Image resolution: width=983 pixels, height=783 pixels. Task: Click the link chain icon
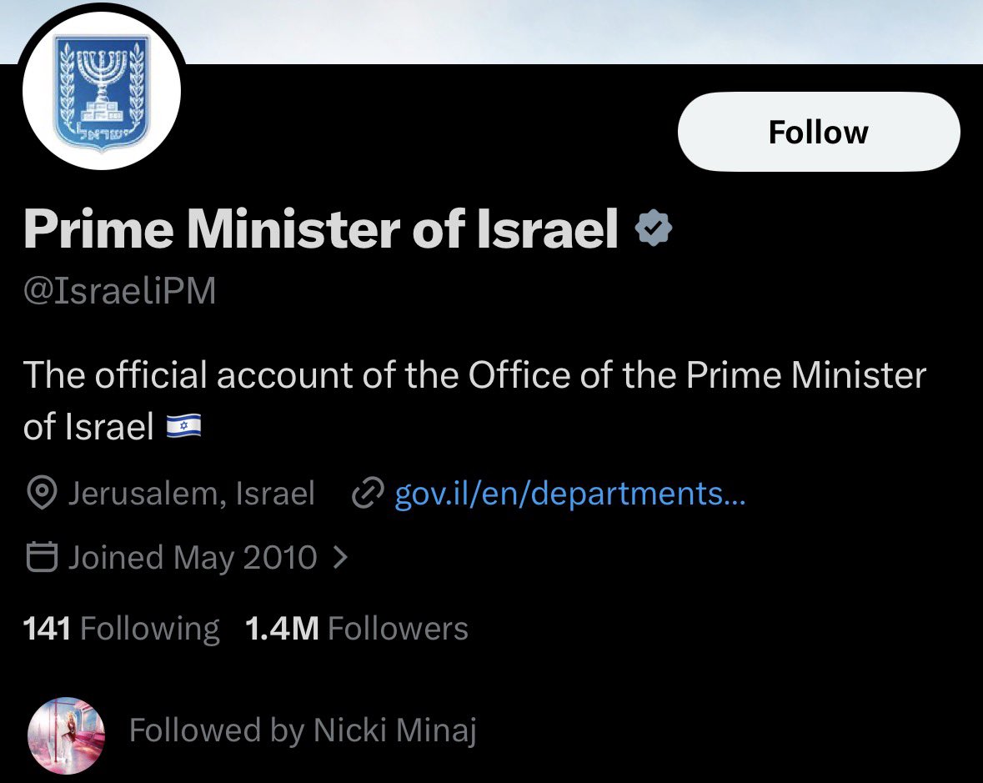(368, 494)
